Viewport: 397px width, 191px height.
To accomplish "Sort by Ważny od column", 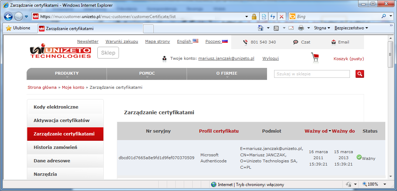I will coord(316,131).
